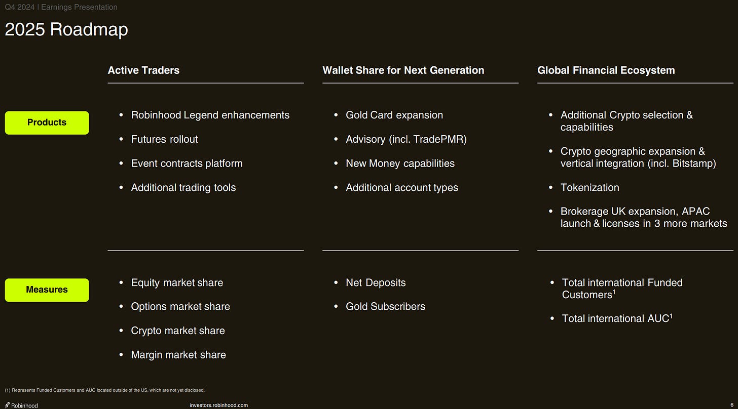Click the Options market share measure
Viewport: 738px width, 409px height.
coord(180,306)
